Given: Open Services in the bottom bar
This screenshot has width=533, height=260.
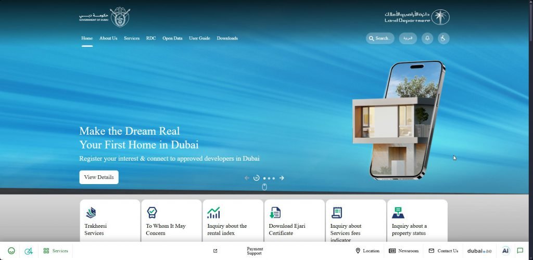Looking at the screenshot, I should (x=56, y=251).
